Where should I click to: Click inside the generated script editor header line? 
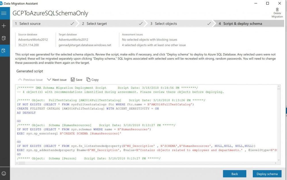point(107,88)
